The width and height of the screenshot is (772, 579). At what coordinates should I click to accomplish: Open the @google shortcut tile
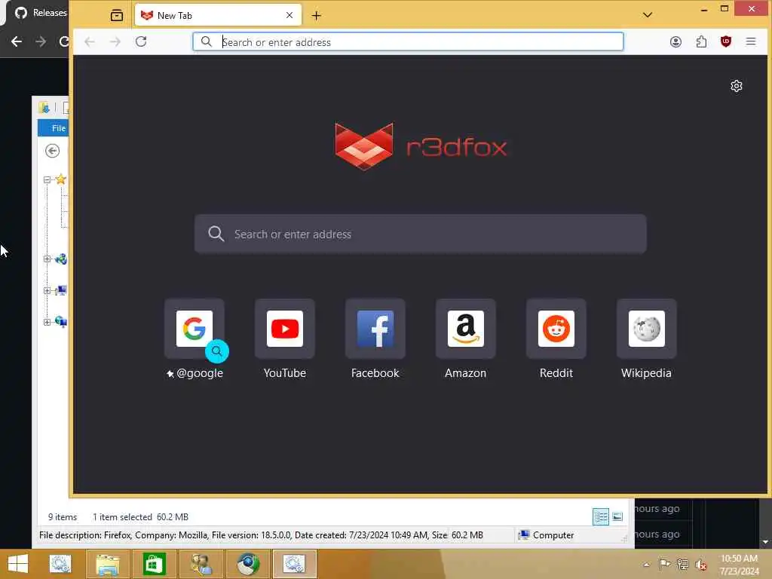[x=195, y=329]
